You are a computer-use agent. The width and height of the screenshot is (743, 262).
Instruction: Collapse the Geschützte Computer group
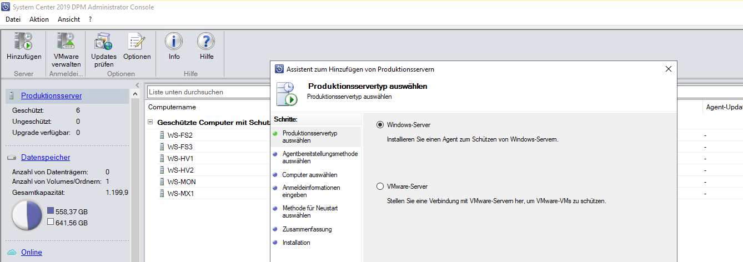click(x=150, y=122)
